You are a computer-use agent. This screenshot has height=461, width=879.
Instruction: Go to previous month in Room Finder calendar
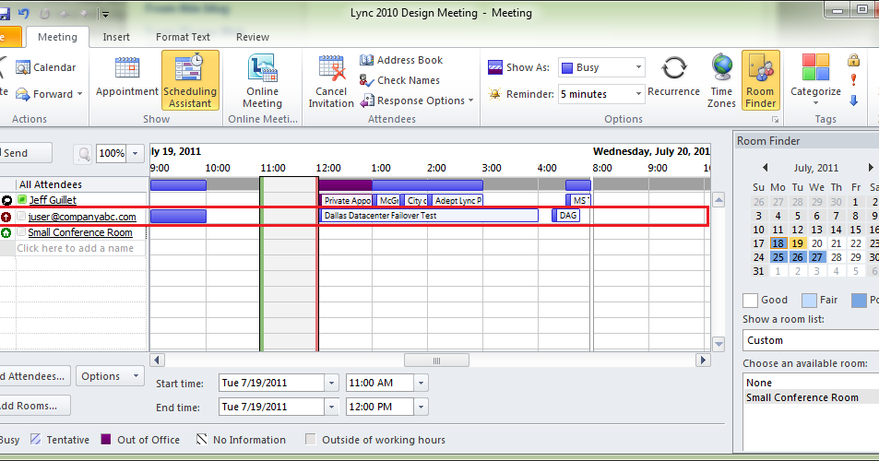(x=766, y=168)
